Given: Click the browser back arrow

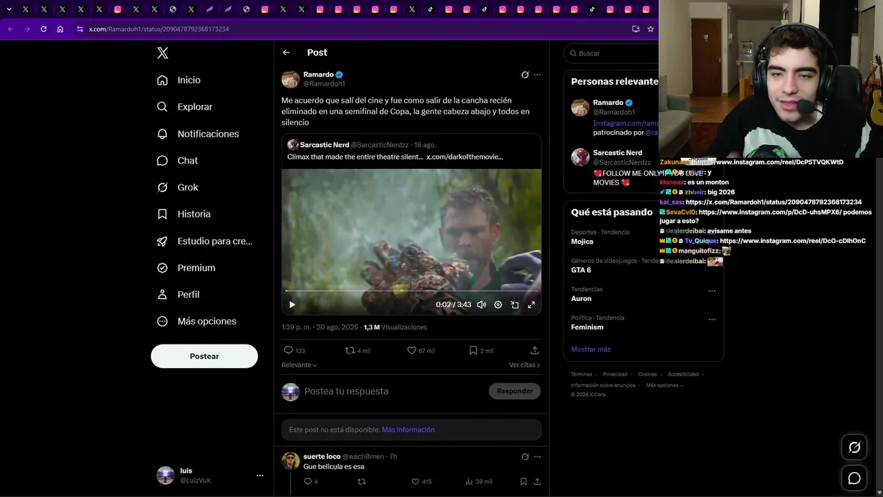Looking at the screenshot, I should [x=10, y=29].
